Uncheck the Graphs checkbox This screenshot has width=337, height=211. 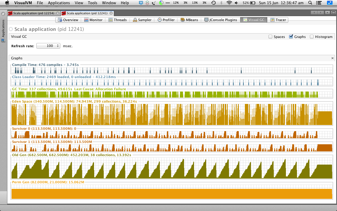(x=291, y=37)
